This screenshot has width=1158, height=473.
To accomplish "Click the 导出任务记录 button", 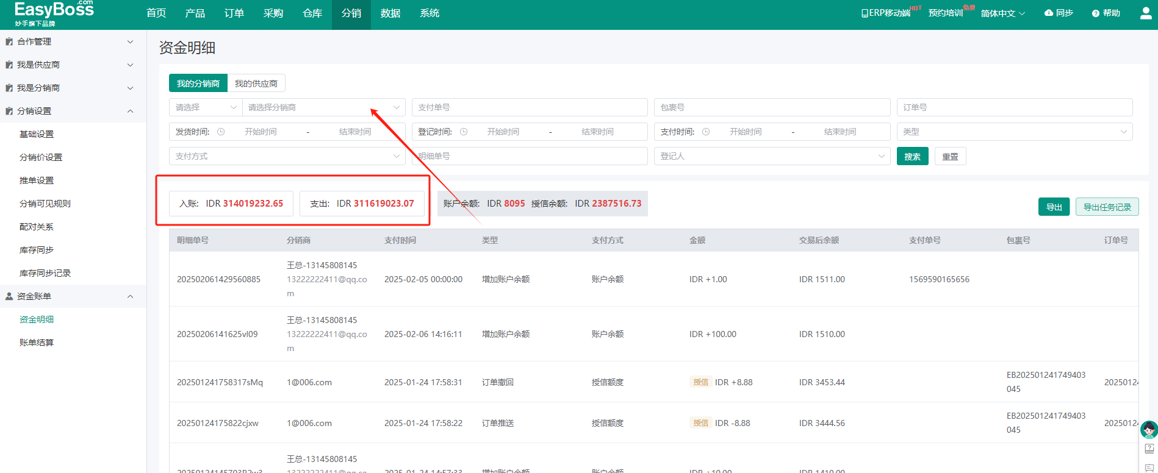I will 1107,207.
